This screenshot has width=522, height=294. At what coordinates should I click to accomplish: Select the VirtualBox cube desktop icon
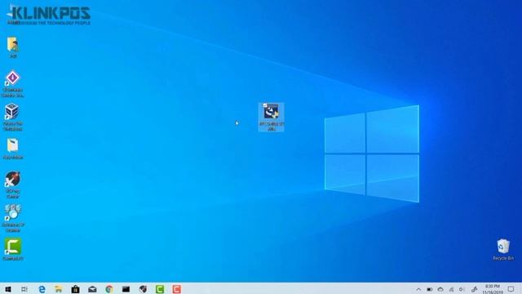point(13,118)
